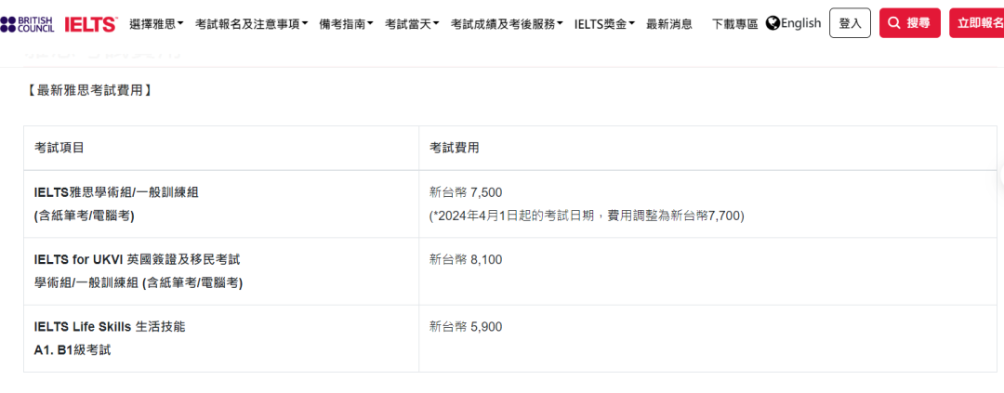Open the IELTS獎金 dropdown
1004x393 pixels.
point(604,24)
